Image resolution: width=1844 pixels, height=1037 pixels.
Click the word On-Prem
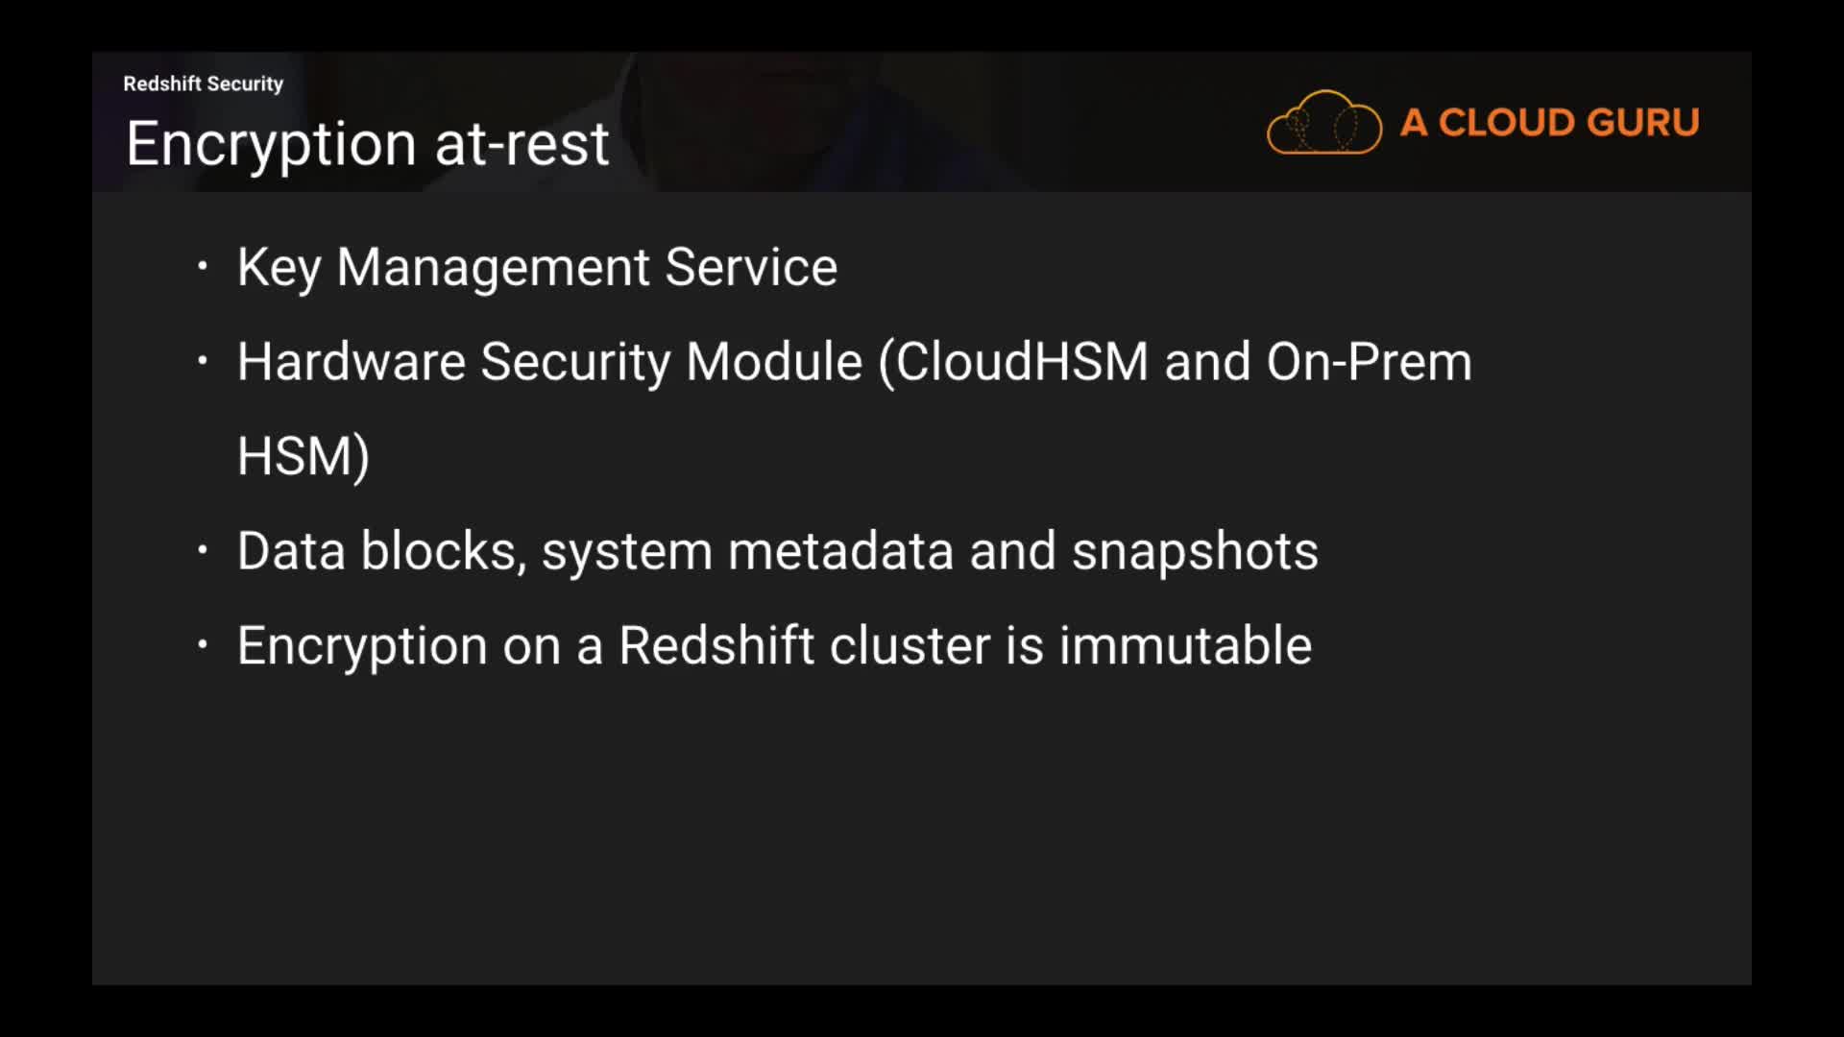(x=1369, y=362)
